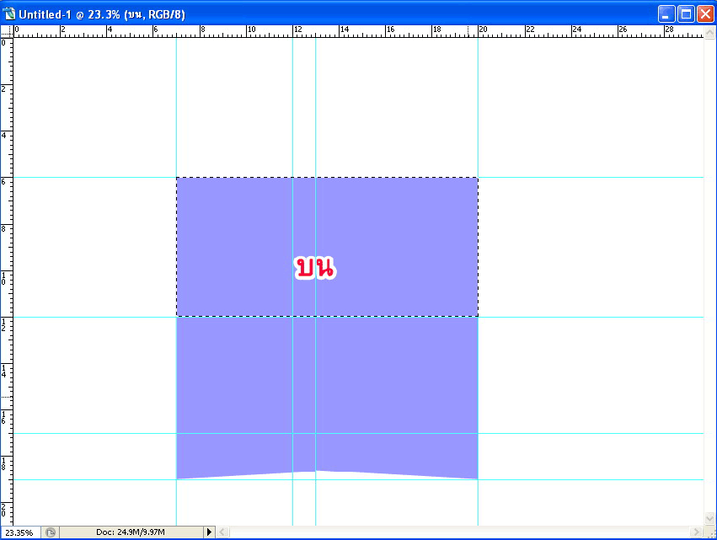Click the Untitled-1 @ 23.3% title text
This screenshot has width=717, height=540.
pos(102,14)
